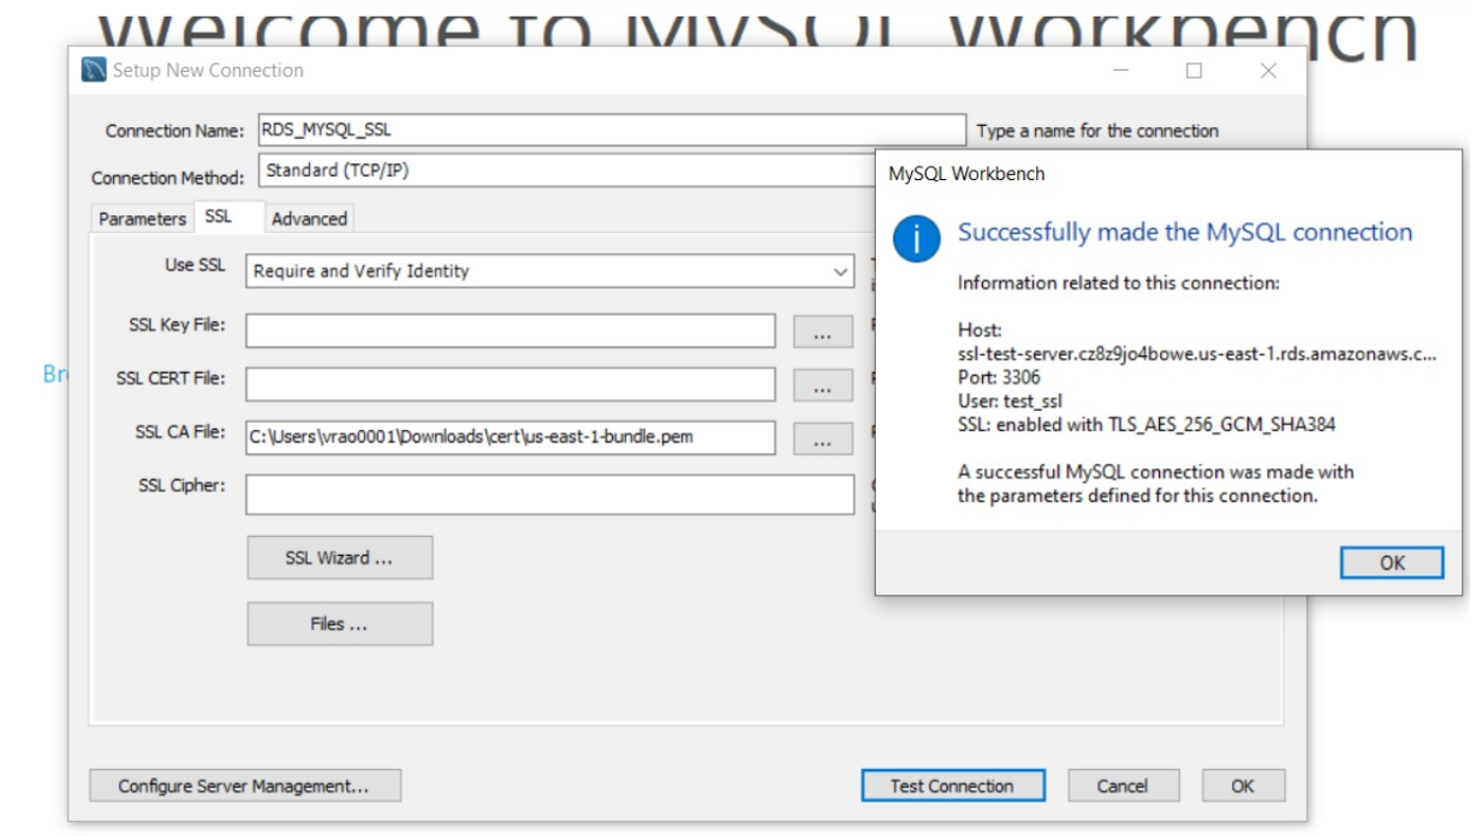Click the SSL CA File path field
The image size is (1472, 836).
click(x=511, y=437)
